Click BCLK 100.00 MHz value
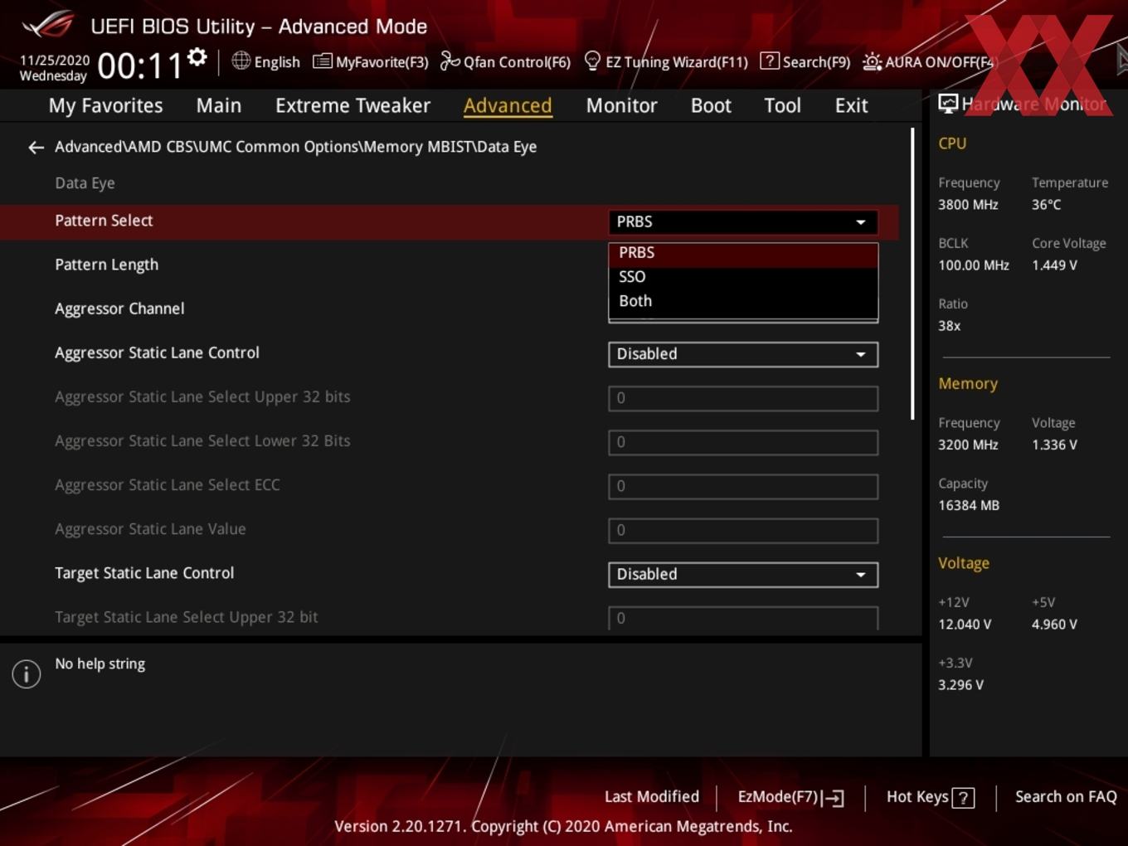The height and width of the screenshot is (846, 1128). click(974, 265)
